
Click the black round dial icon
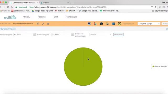point(101,24)
